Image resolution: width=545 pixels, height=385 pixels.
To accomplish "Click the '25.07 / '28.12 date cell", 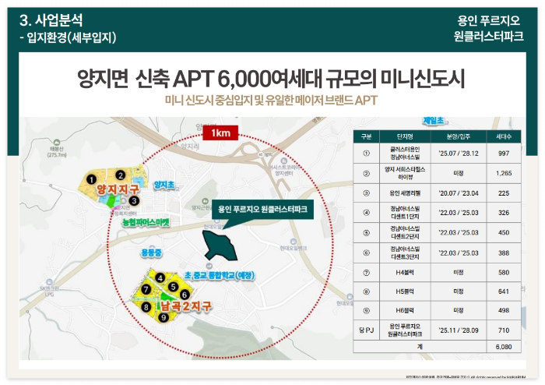I will [x=459, y=153].
